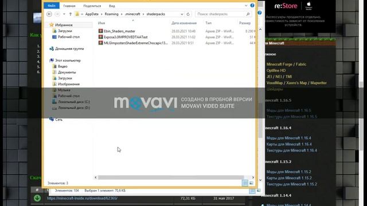Click the horizontal scrollbar in file list
367x206 pixels.
click(x=171, y=177)
